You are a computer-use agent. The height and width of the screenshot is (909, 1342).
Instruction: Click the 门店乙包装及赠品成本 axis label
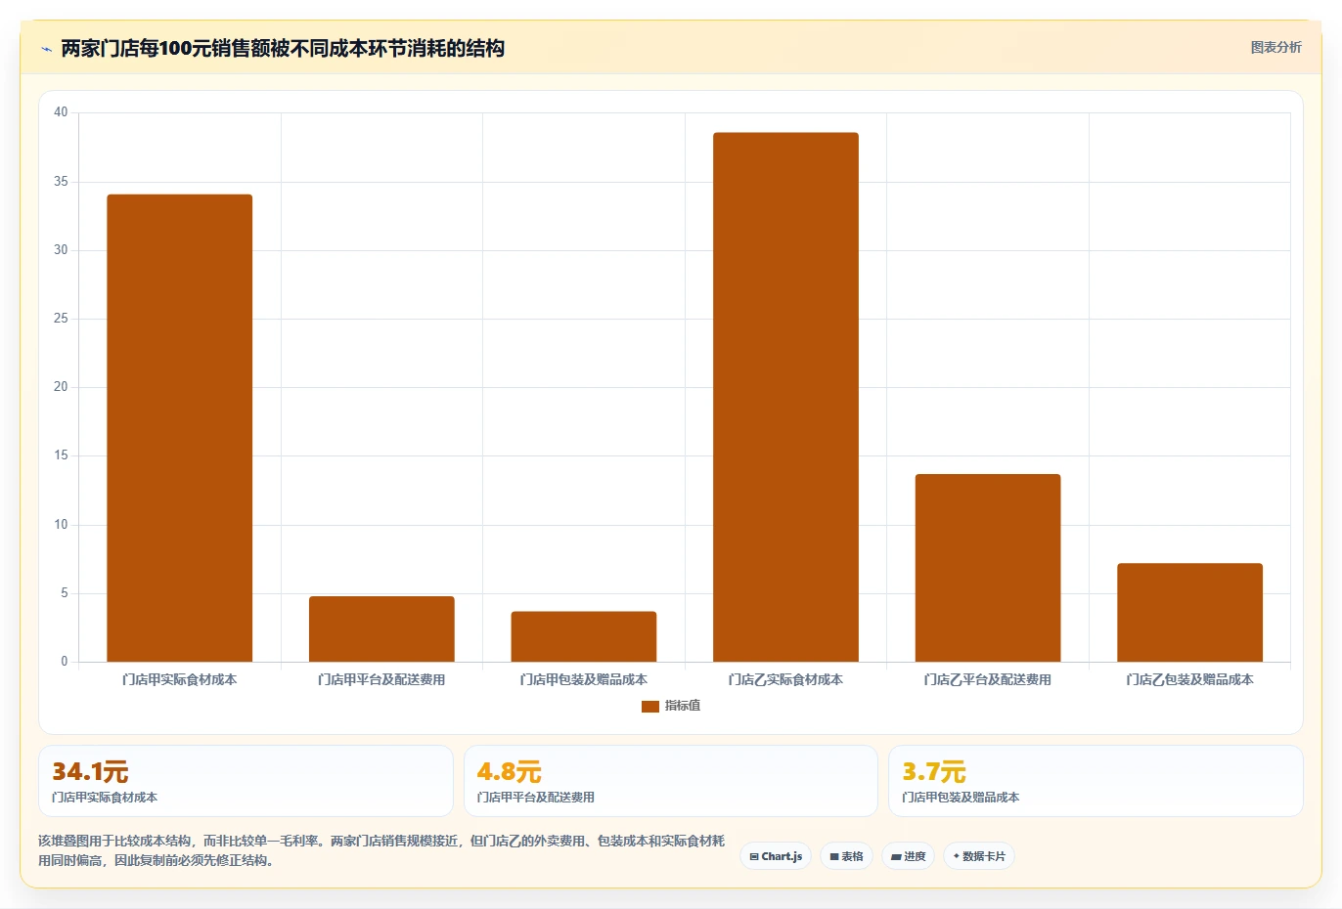click(1189, 679)
